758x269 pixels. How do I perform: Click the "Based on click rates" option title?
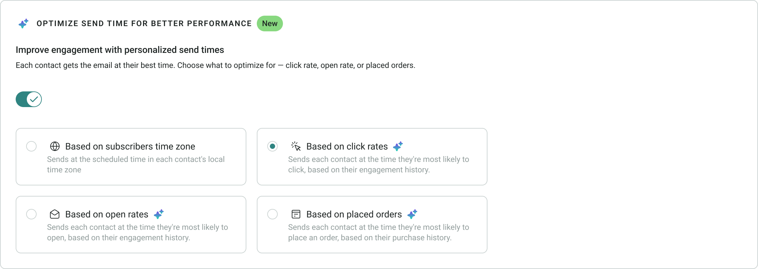click(x=347, y=146)
